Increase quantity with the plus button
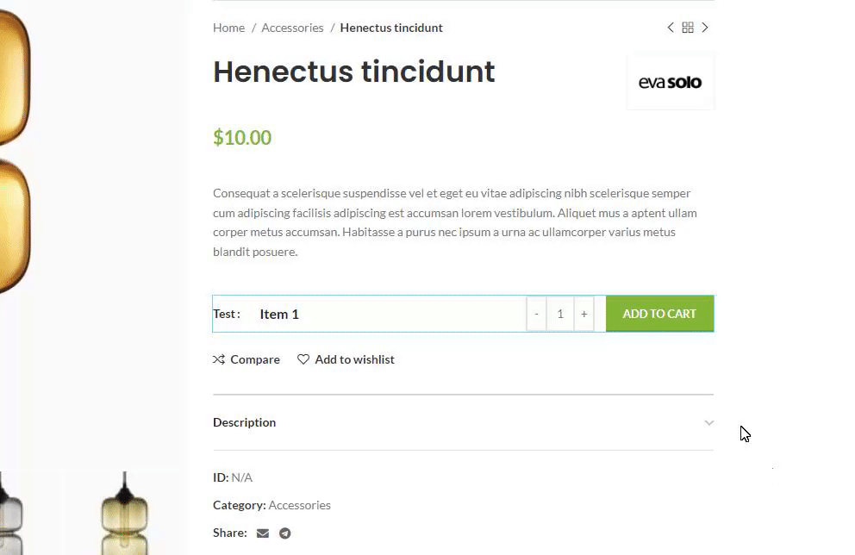 coord(584,314)
